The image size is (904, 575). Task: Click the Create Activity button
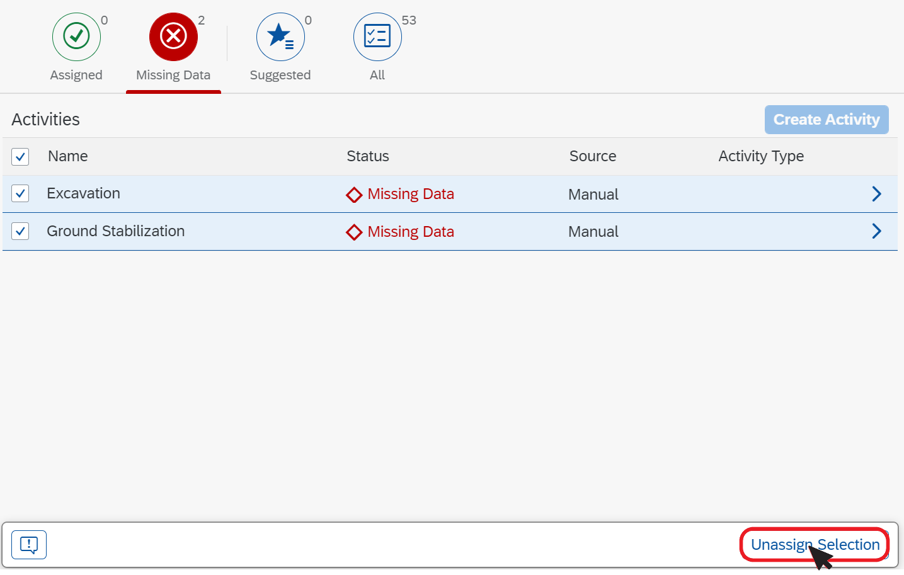click(827, 120)
